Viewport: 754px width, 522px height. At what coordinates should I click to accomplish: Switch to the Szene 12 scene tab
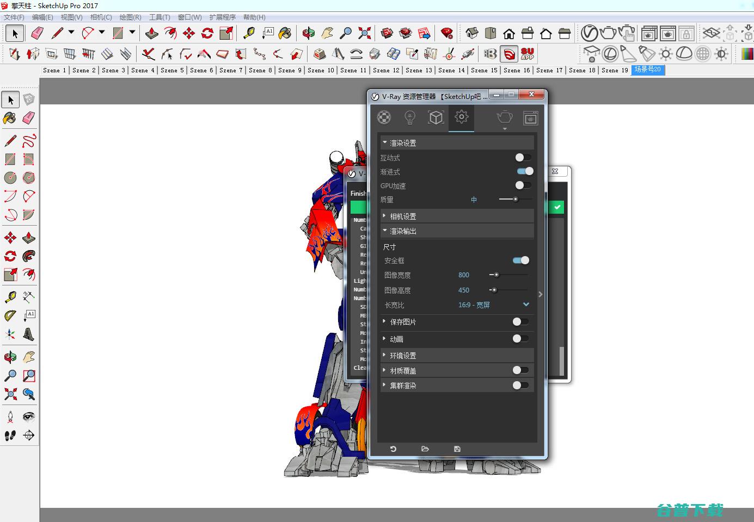pyautogui.click(x=387, y=70)
